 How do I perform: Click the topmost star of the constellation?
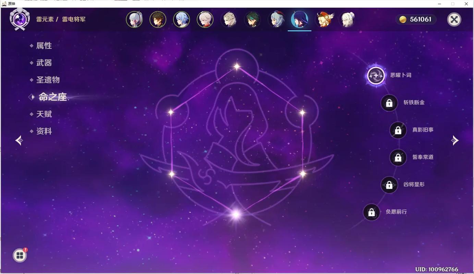click(x=237, y=66)
